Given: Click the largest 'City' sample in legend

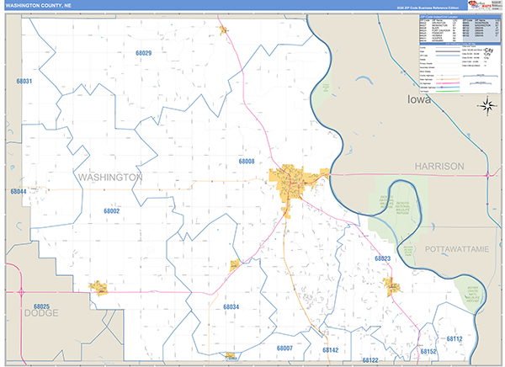Looking at the screenshot, I should point(488,50).
